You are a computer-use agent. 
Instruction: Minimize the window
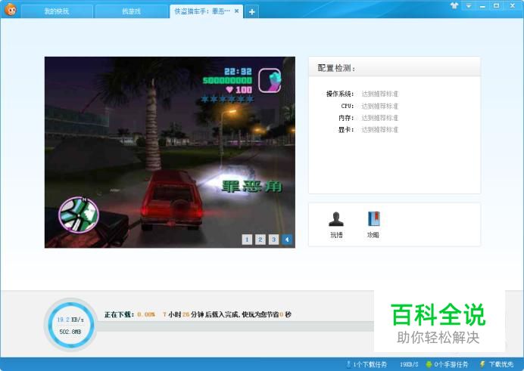tap(482, 6)
